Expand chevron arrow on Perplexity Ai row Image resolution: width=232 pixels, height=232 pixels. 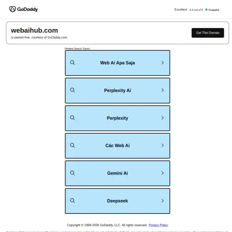(x=163, y=90)
